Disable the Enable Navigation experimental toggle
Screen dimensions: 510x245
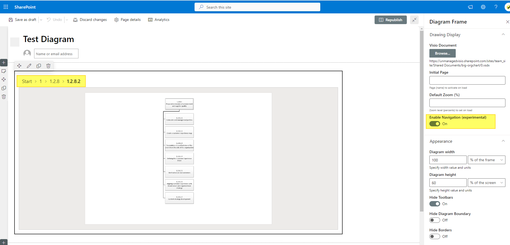(x=435, y=124)
